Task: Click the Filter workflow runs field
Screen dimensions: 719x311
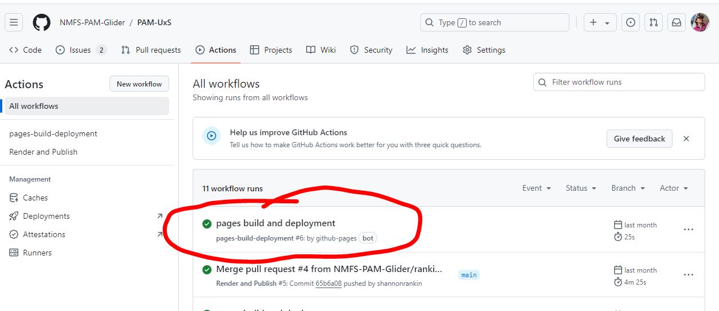Action: click(619, 82)
